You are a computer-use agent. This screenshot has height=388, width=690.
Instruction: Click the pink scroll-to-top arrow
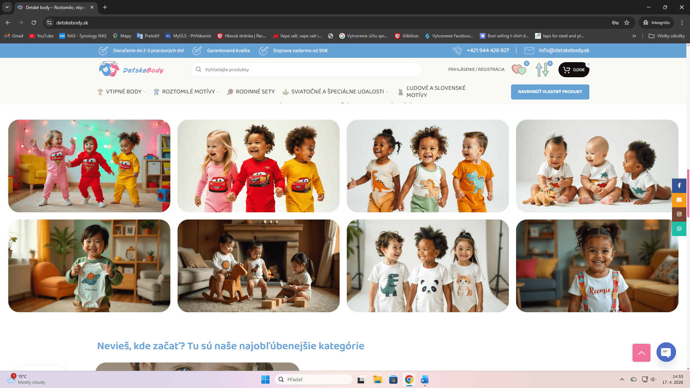tap(641, 353)
